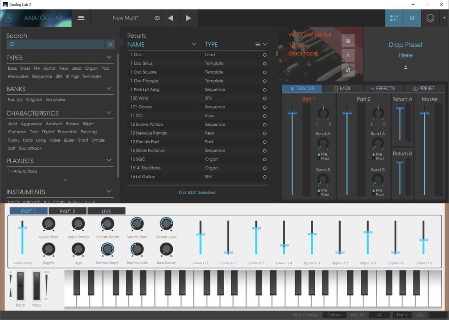Toggle Part 2 Send B Pre/Post switch

coord(374,192)
